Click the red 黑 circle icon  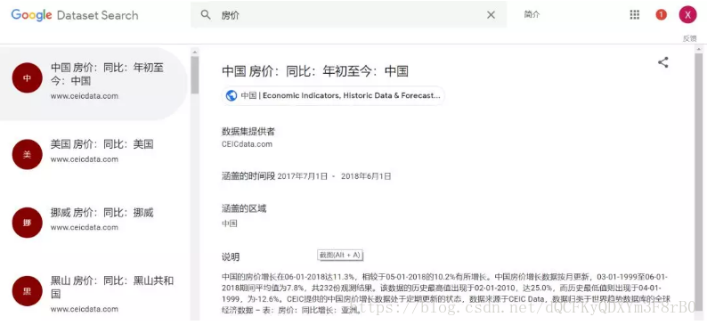[27, 291]
